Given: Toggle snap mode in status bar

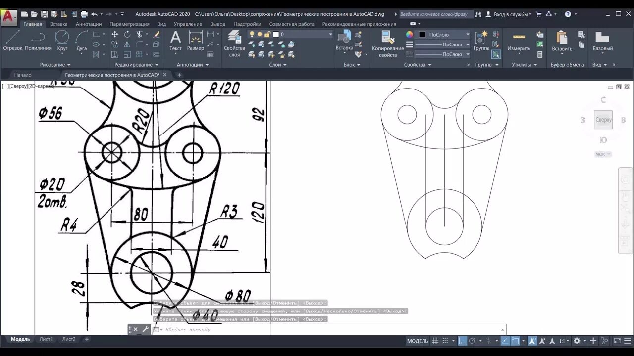Looking at the screenshot, I should (445, 341).
